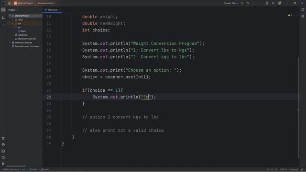The height and width of the screenshot is (172, 306).
Task: Open Code With Me collaboration icon
Action: 267,3
